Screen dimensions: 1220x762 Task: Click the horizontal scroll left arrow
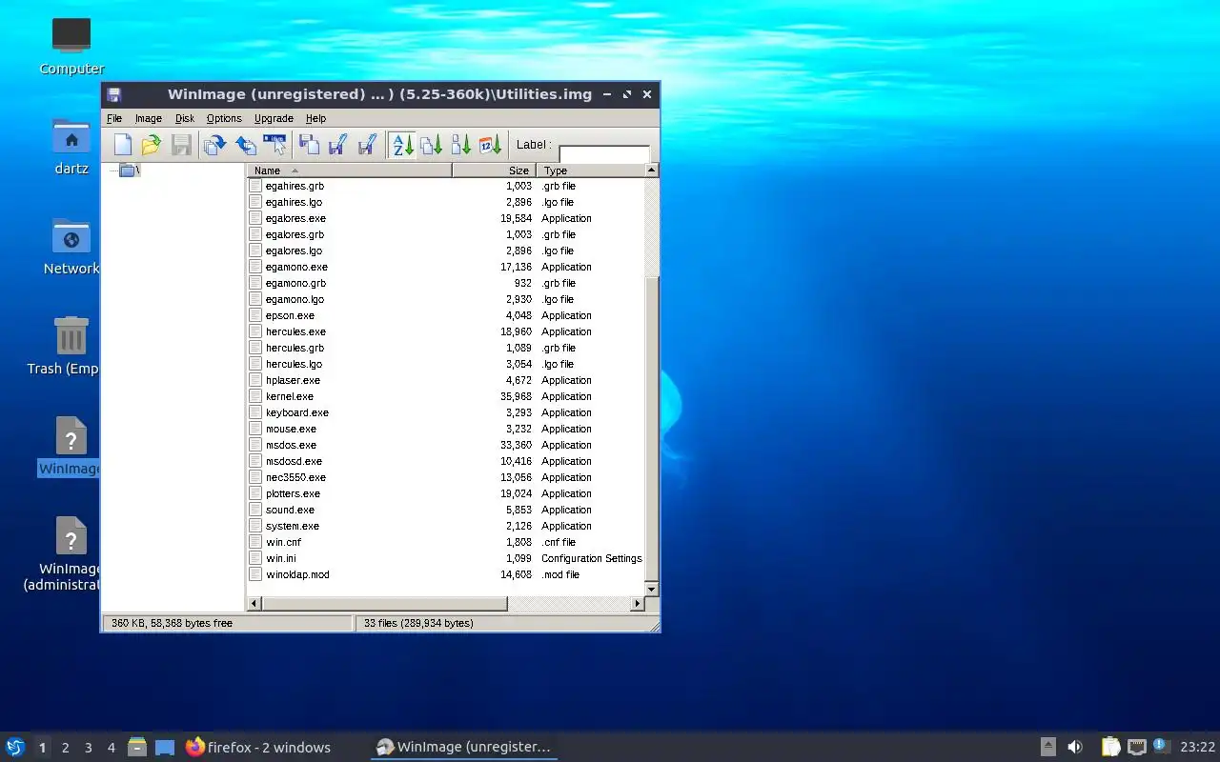tap(254, 603)
